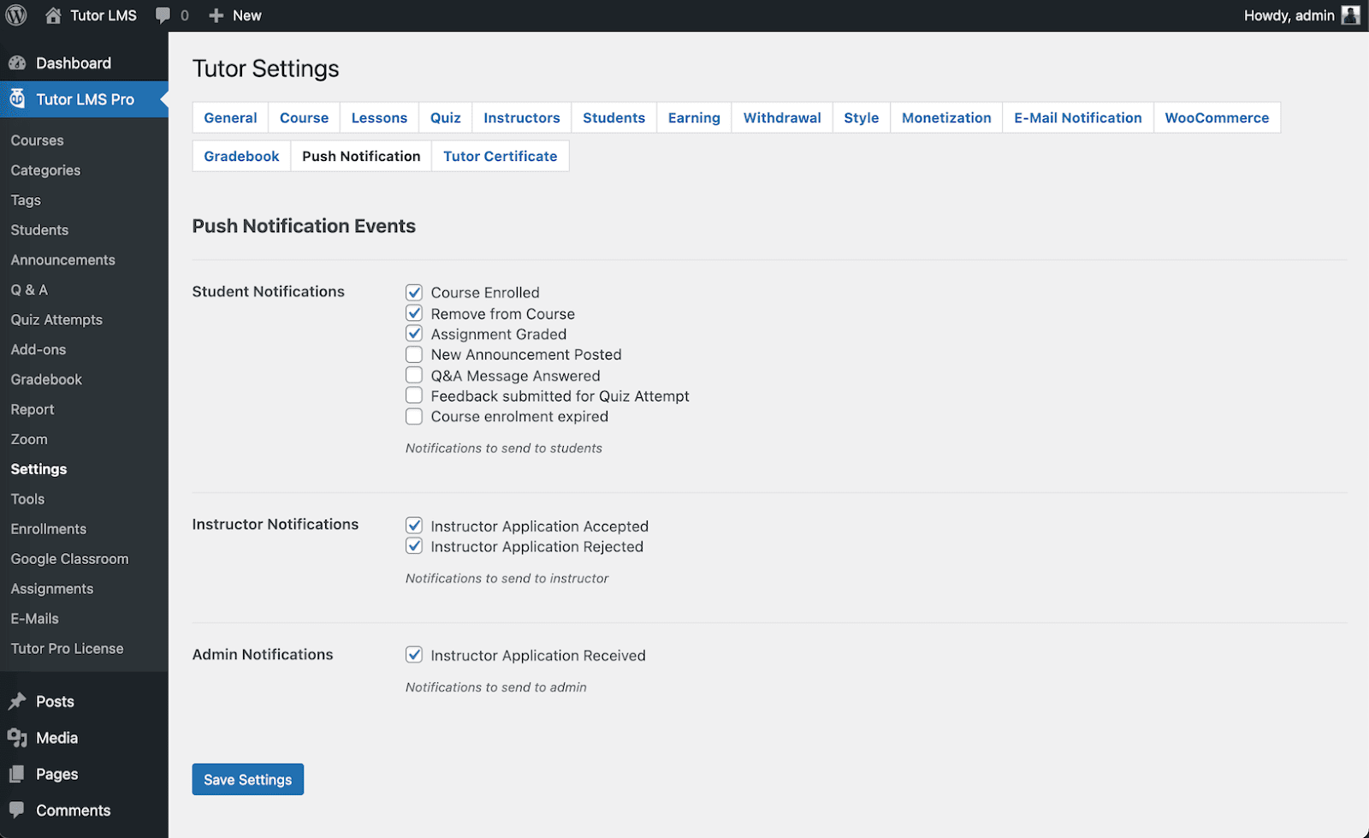Click the home icon beside Tutor LMS
The height and width of the screenshot is (838, 1369).
point(53,15)
